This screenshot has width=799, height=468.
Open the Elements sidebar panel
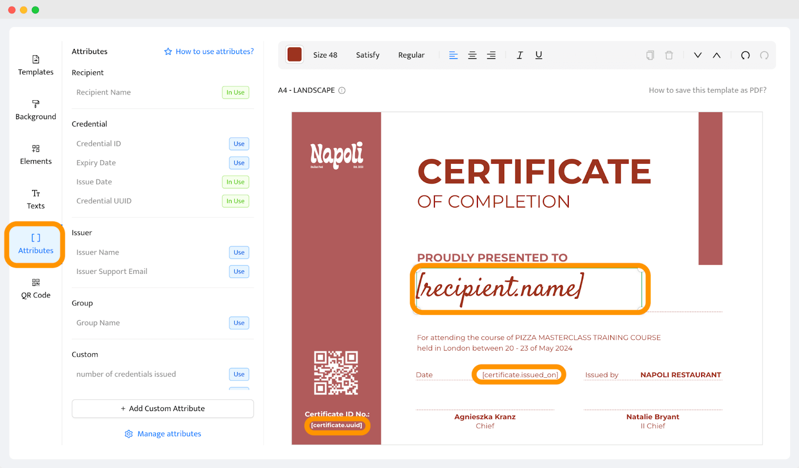click(35, 155)
